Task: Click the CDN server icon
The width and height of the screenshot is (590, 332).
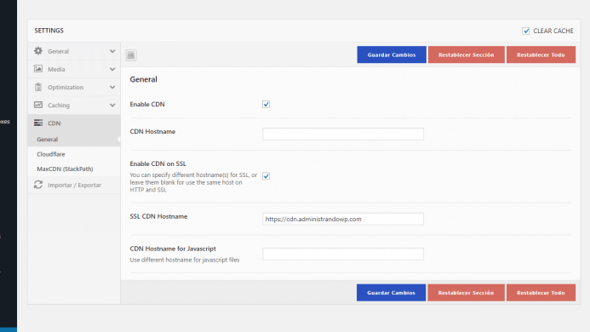Action: (x=38, y=123)
